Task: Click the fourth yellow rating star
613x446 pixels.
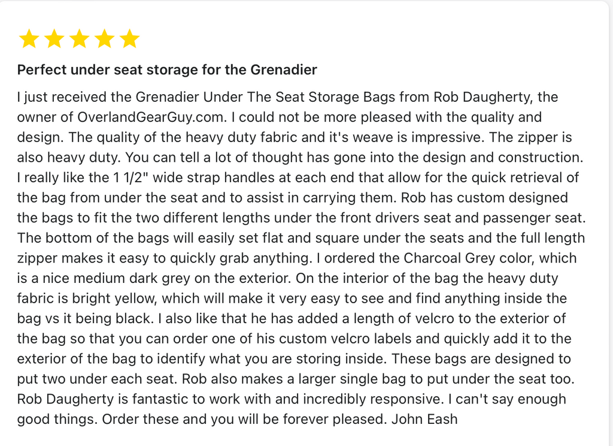Action: point(104,40)
